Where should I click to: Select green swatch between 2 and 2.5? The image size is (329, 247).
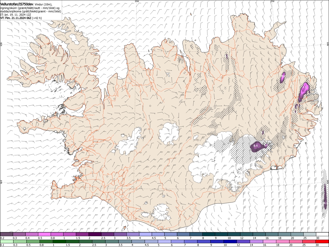click(x=86, y=242)
